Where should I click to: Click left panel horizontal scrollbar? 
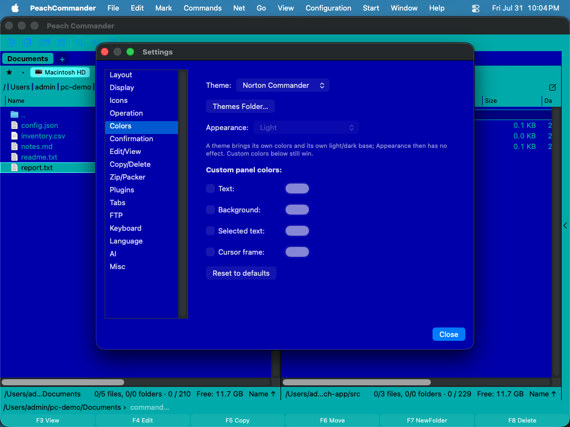click(x=62, y=382)
